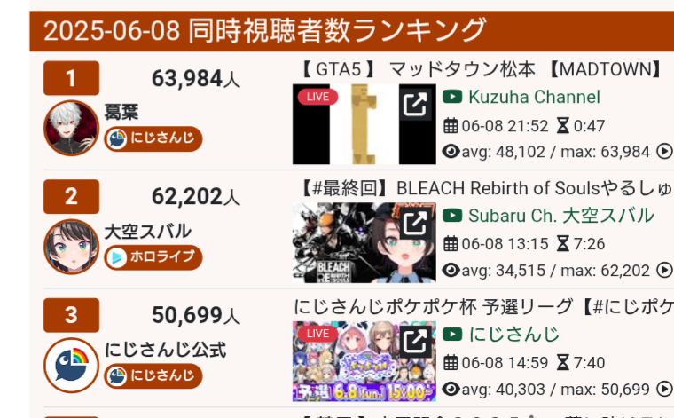Click YouTube icon beside Kuzuha Channel
674x418 pixels.
(x=452, y=97)
